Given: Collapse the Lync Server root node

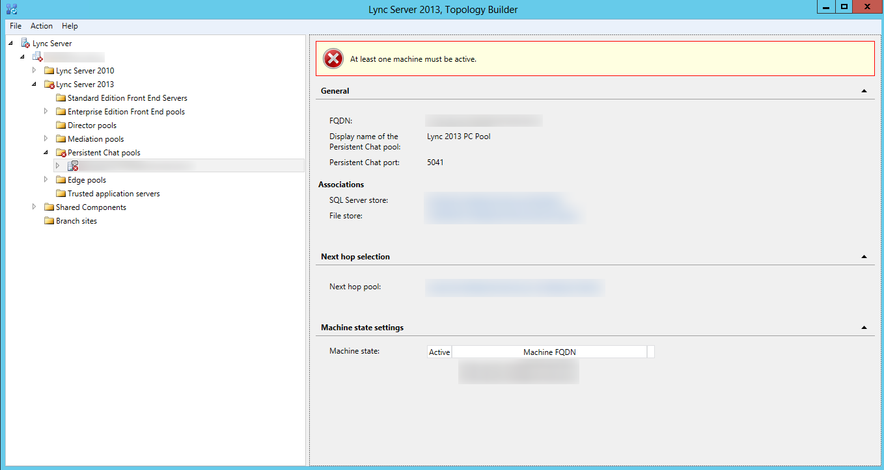Looking at the screenshot, I should (10, 43).
